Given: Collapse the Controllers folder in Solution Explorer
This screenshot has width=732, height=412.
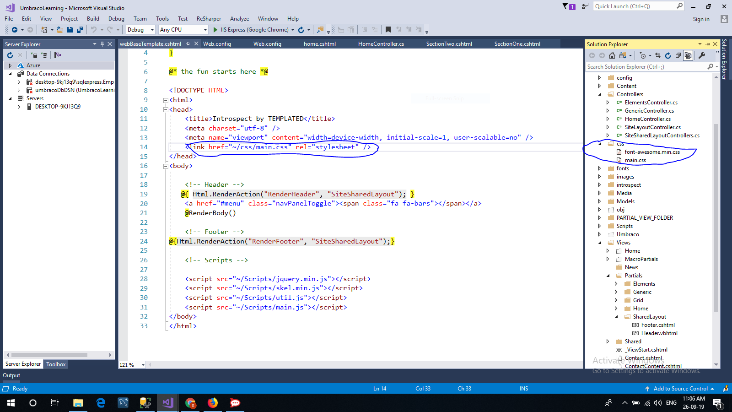Looking at the screenshot, I should pyautogui.click(x=600, y=94).
